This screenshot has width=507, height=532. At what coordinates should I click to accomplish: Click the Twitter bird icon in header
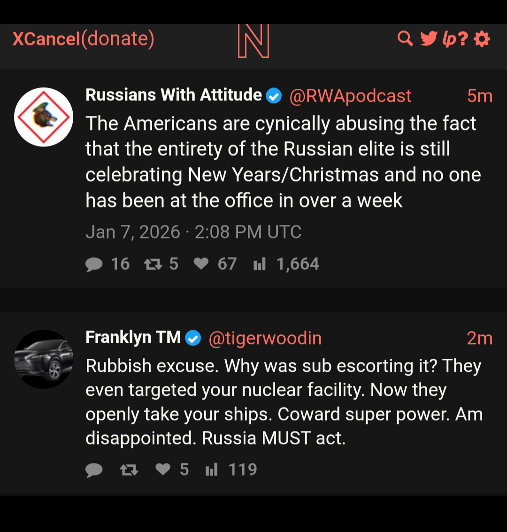(429, 39)
